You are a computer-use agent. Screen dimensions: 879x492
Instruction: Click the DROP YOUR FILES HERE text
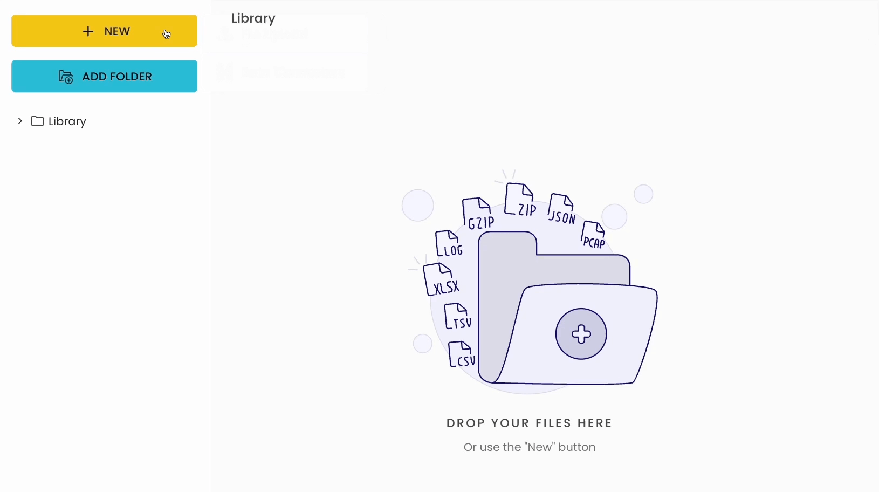(x=530, y=423)
